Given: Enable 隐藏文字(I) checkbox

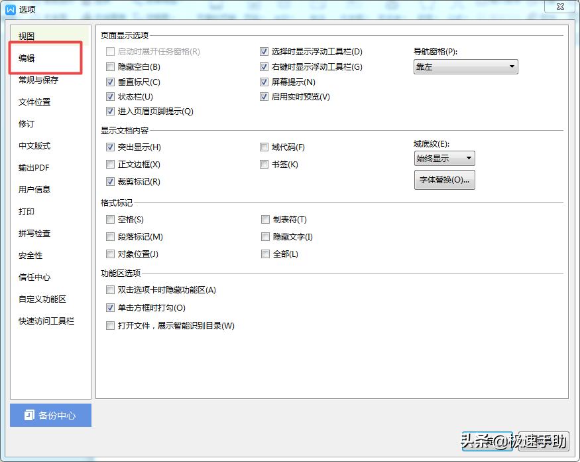Looking at the screenshot, I should 265,236.
